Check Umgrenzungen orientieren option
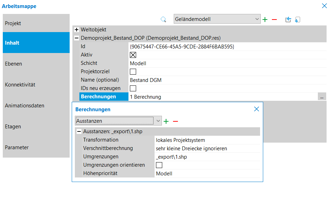The width and height of the screenshot is (329, 197). click(159, 165)
